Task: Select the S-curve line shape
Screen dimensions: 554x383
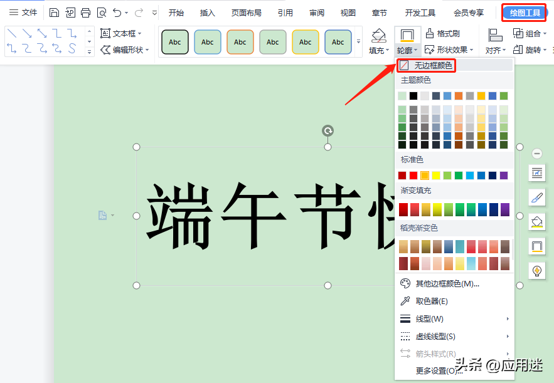Action: [72, 48]
